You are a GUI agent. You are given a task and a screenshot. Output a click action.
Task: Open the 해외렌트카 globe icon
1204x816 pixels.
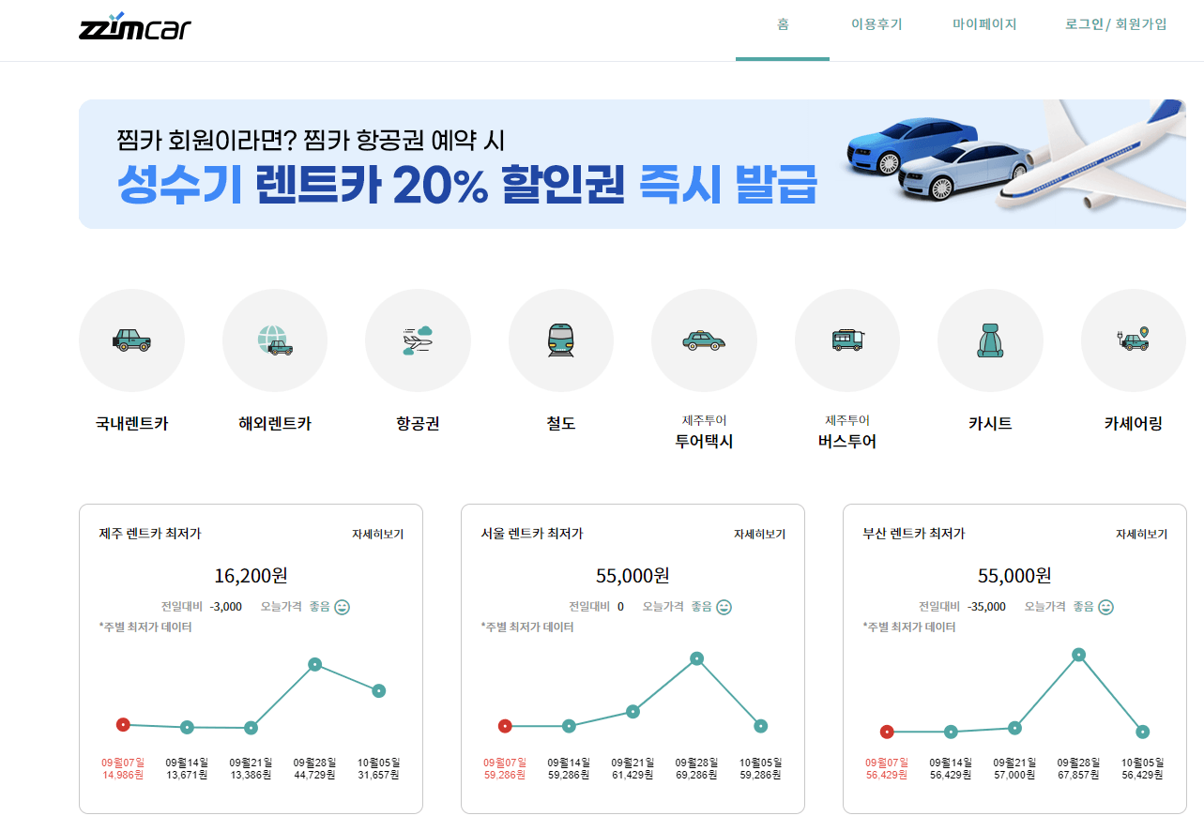click(x=275, y=340)
